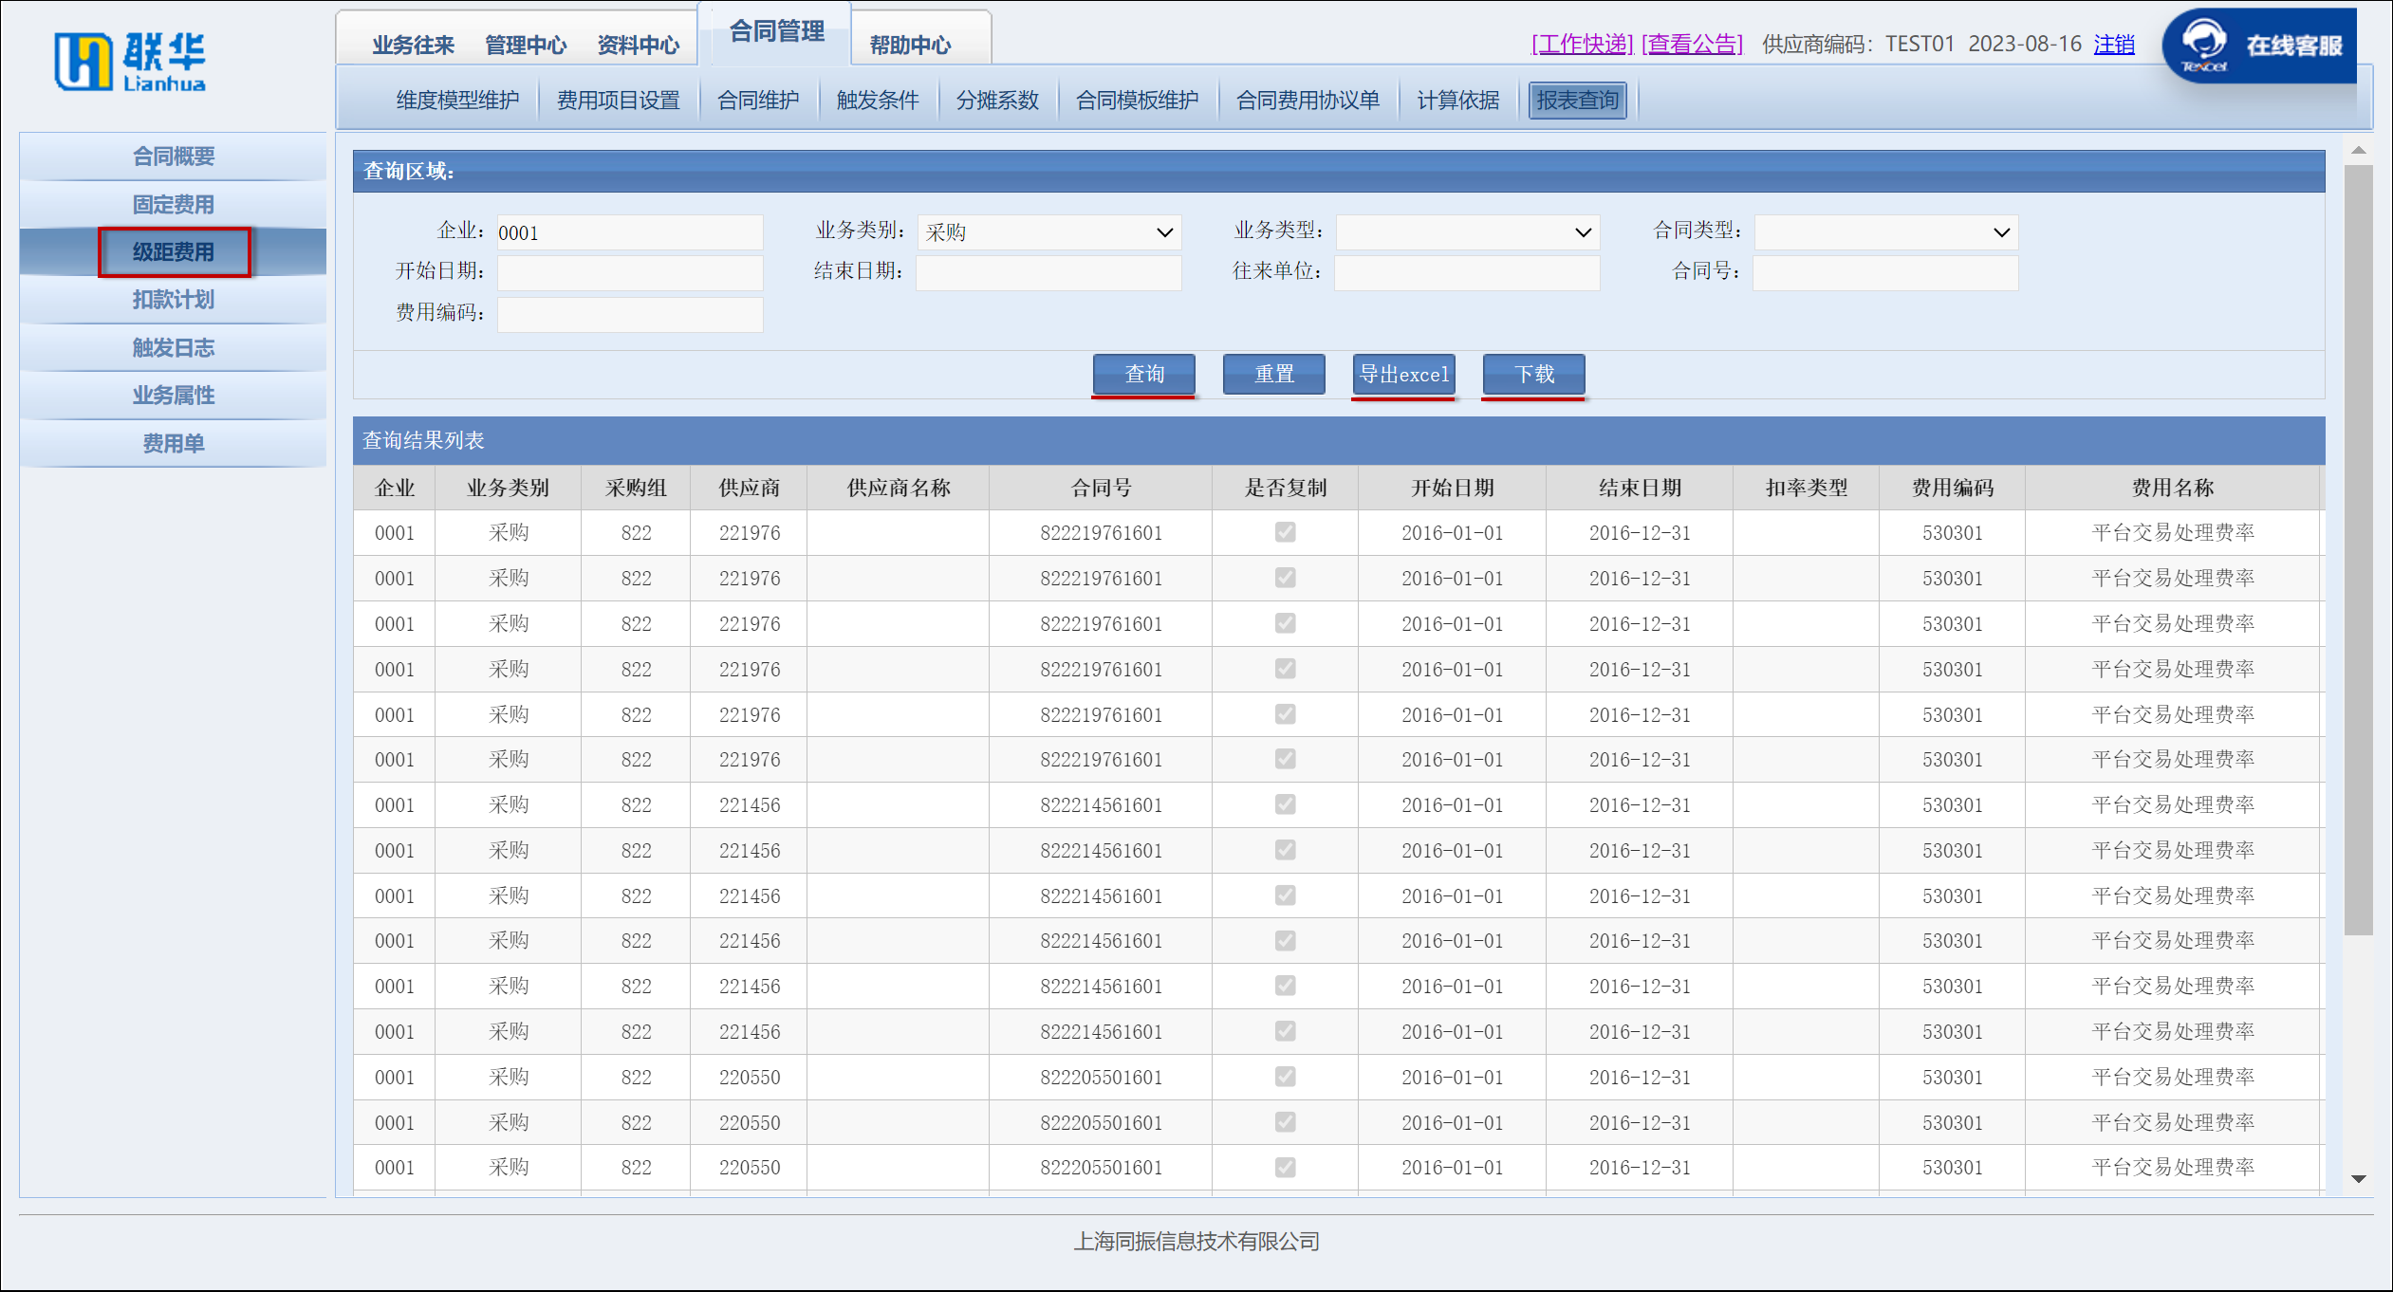
Task: Switch to the 帮助中心 tab
Action: click(909, 45)
